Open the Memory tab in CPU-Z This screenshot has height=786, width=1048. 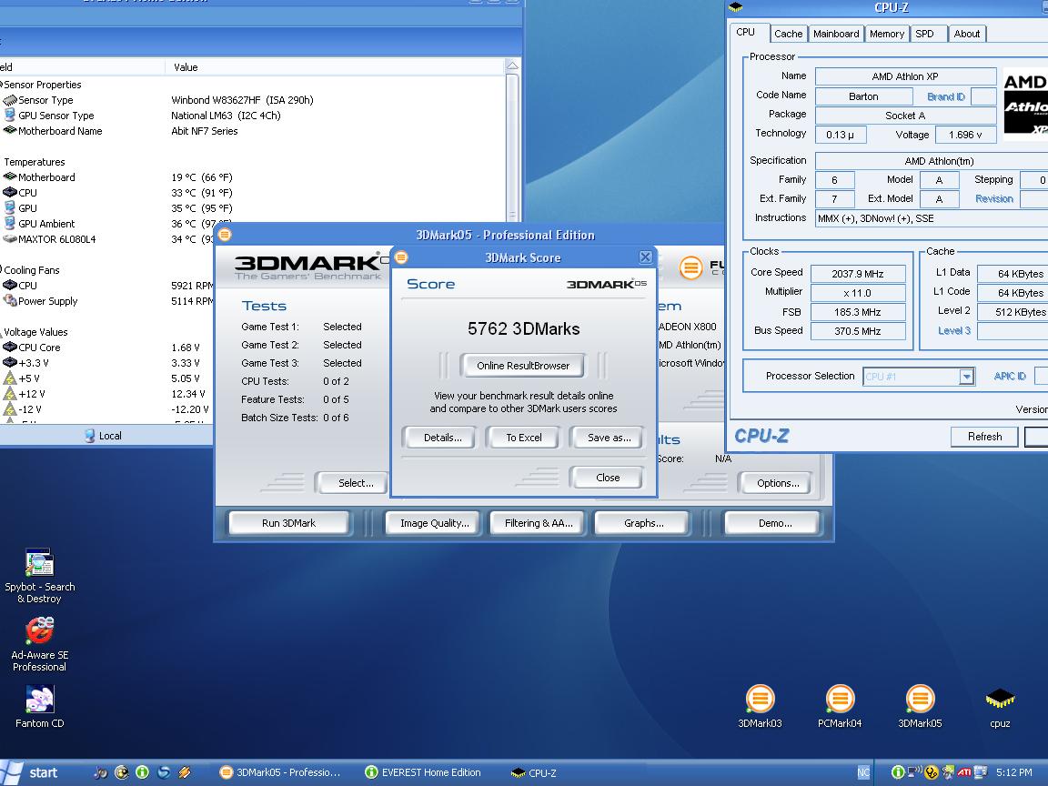(x=886, y=34)
